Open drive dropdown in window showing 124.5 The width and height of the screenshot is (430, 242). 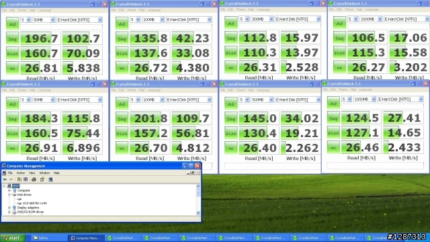coord(421,99)
